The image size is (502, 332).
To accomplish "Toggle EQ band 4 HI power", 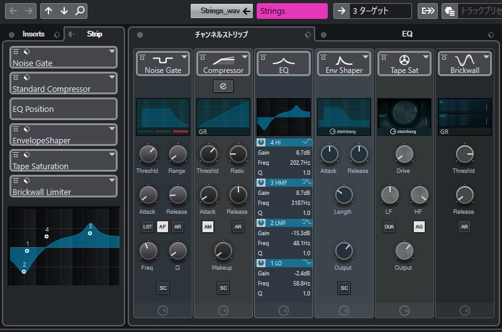I will (261, 142).
